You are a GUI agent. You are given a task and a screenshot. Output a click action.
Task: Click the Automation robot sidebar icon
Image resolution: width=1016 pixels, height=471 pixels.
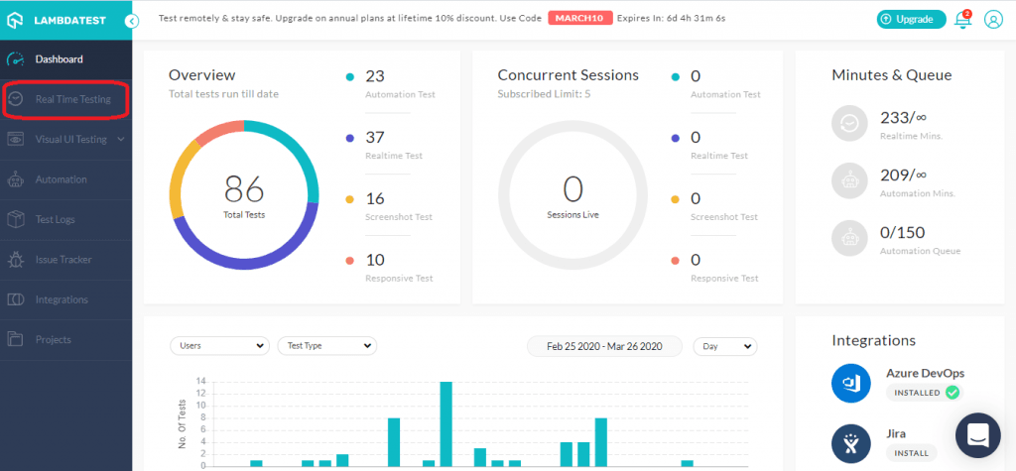pos(16,179)
